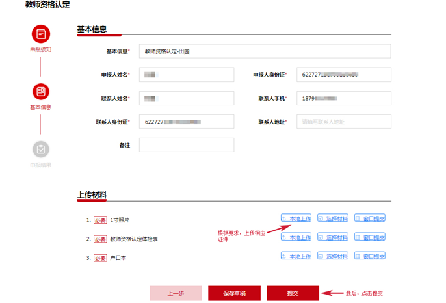
Task: Select the 基本信息 step icon in sidebar
Action: 41,92
